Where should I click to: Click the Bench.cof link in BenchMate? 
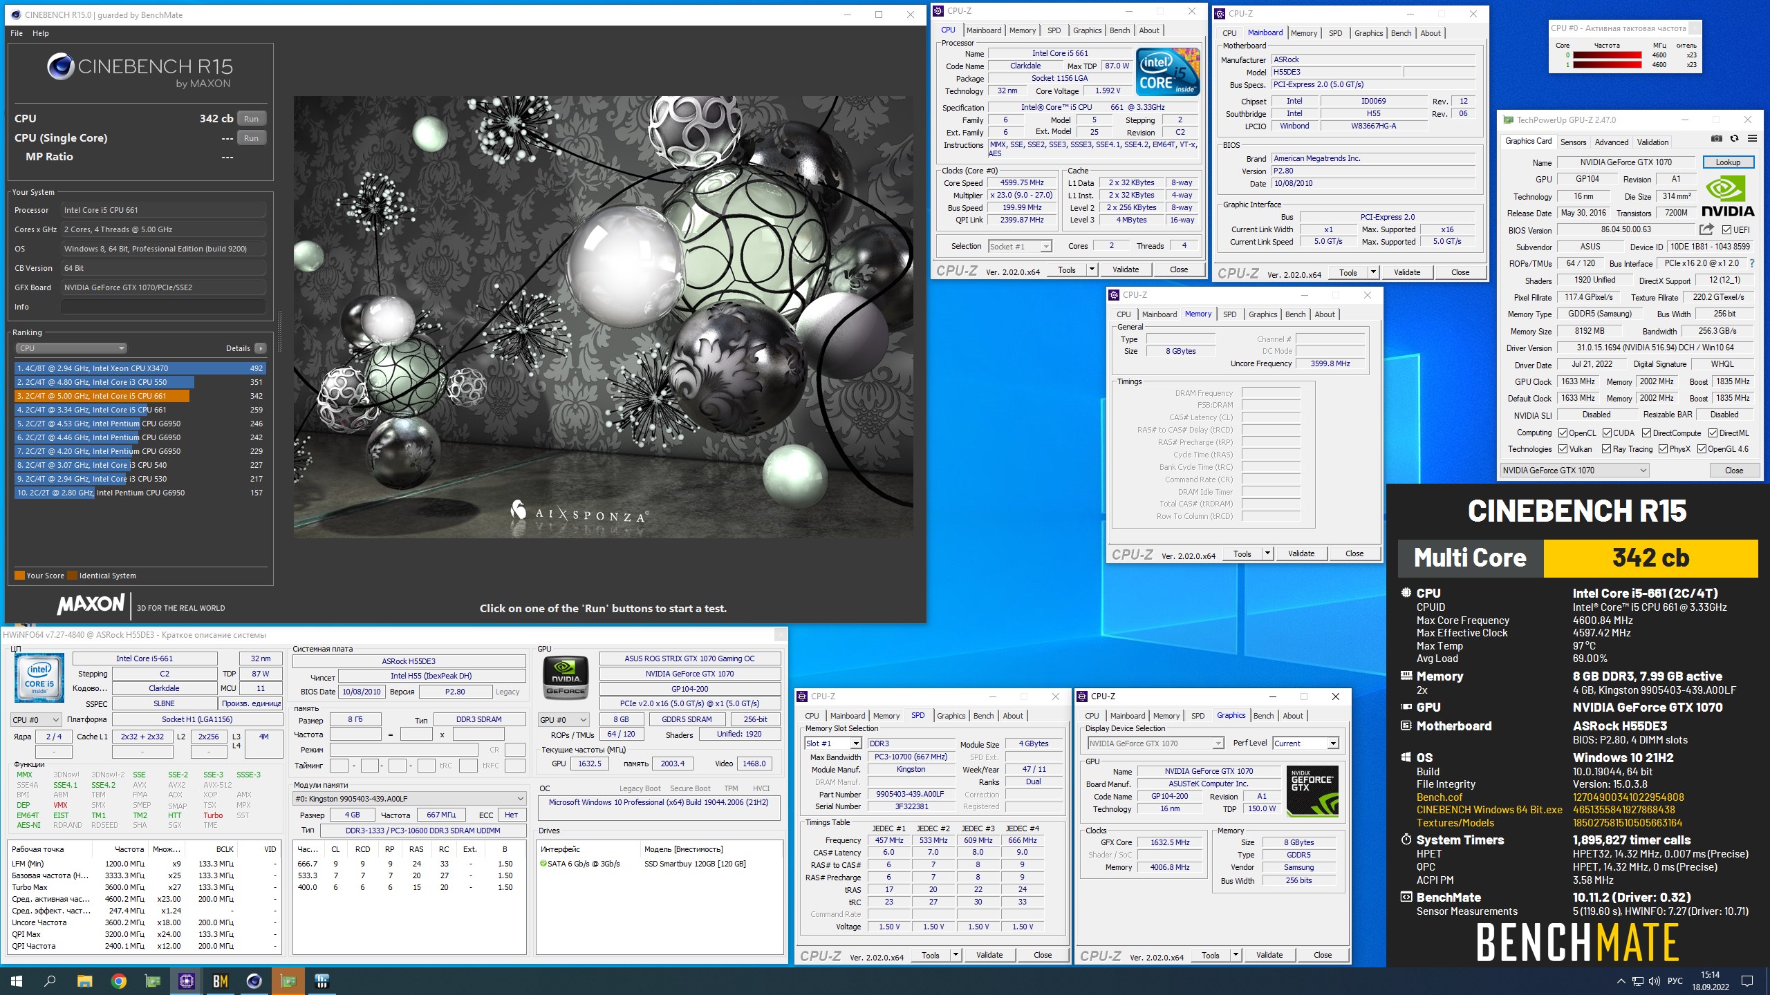(1439, 797)
